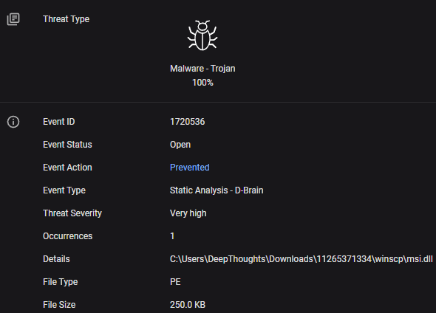The image size is (436, 313).
Task: Click the Event Status Open value
Action: (x=180, y=145)
